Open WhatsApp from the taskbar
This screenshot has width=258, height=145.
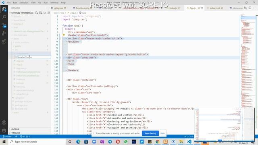coord(126,141)
